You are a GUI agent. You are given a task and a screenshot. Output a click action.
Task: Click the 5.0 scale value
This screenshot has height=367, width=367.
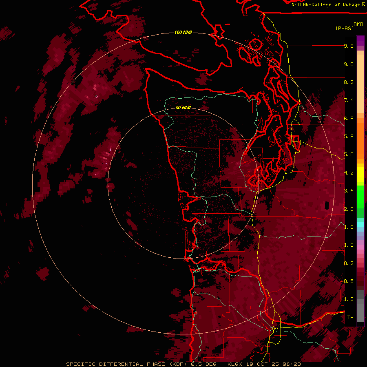pyautogui.click(x=349, y=155)
